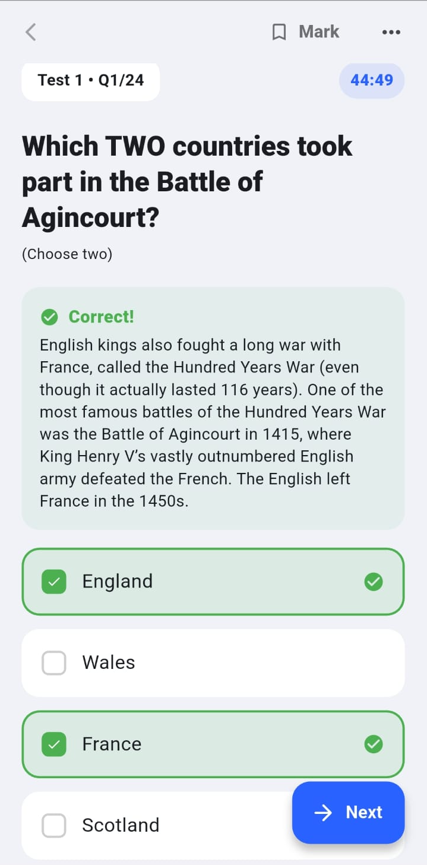This screenshot has height=865, width=427.
Task: Expand the Test 1 question navigator
Action: point(90,80)
